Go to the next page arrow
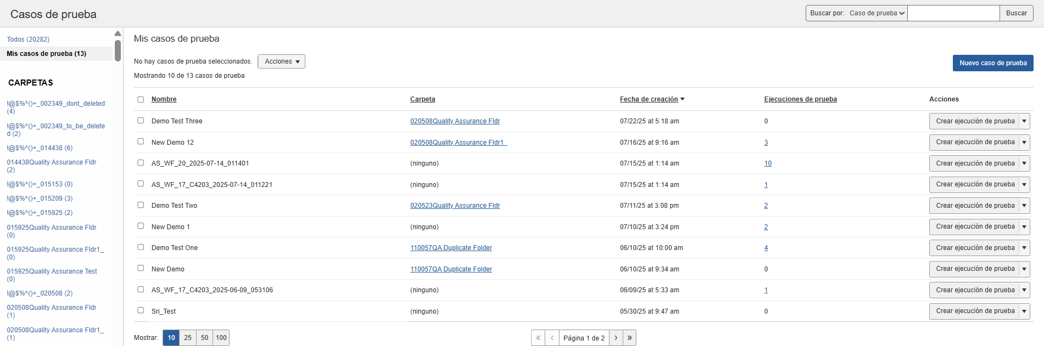 tap(616, 338)
